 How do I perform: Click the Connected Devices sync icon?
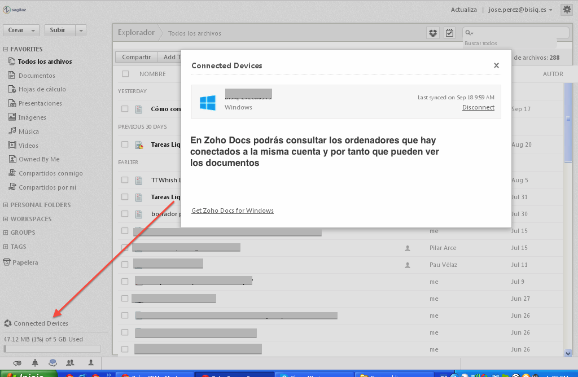[8, 323]
